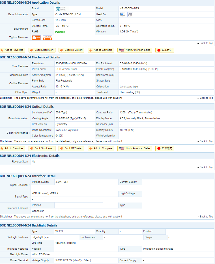Click contrast ratio value 1200:1 (Typ.)
Screen dimensions: 215x264
coord(136,113)
